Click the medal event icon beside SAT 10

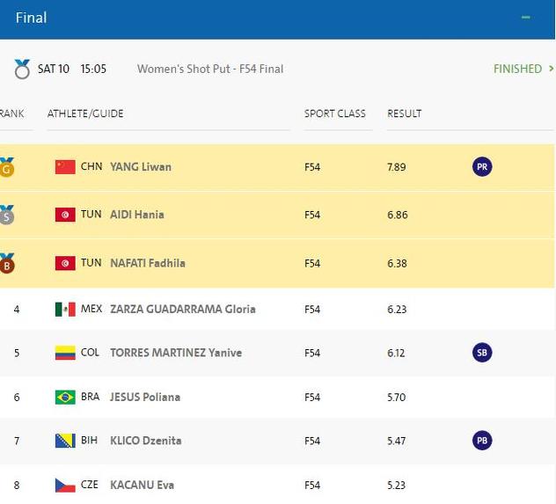22,69
